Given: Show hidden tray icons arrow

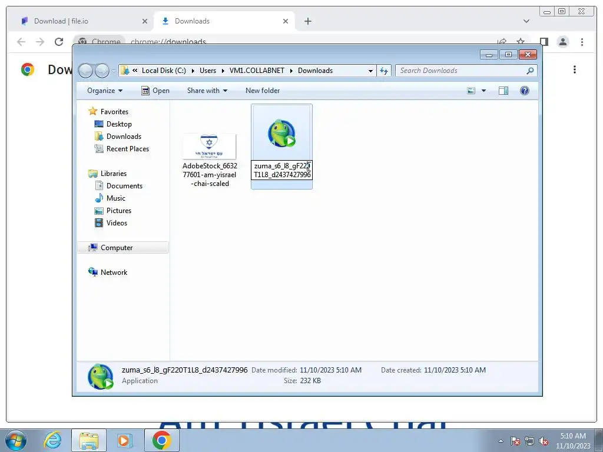Looking at the screenshot, I should (x=501, y=441).
